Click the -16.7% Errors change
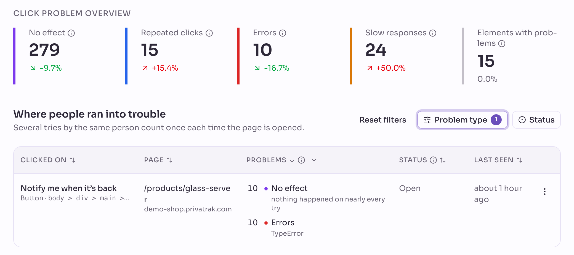This screenshot has height=255, width=574. pos(277,68)
